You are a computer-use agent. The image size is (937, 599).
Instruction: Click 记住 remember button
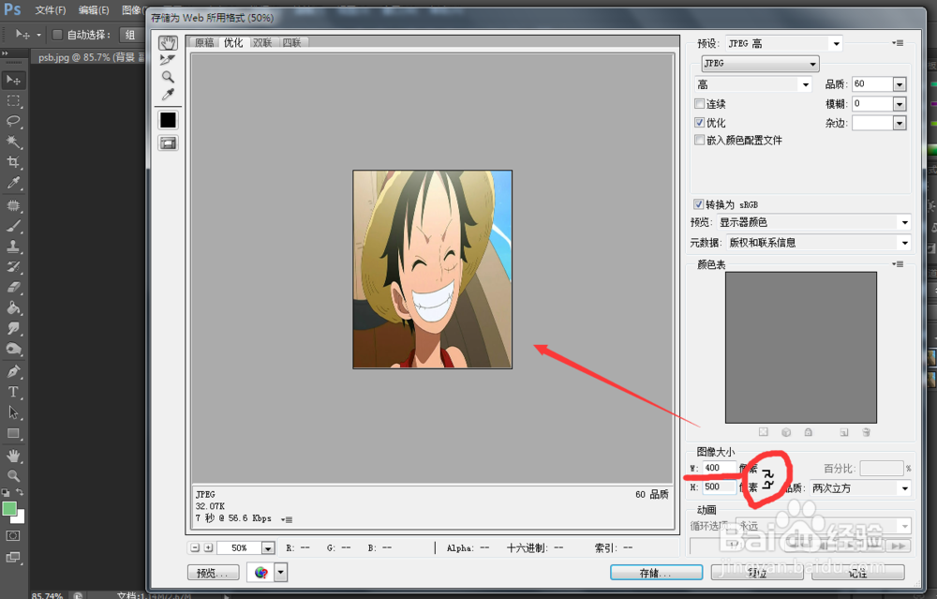click(x=858, y=573)
